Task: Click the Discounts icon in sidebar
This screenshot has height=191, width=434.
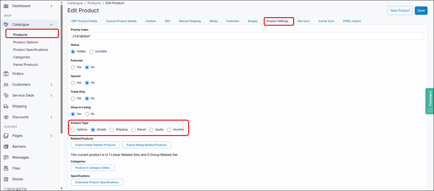Action: pyautogui.click(x=6, y=117)
